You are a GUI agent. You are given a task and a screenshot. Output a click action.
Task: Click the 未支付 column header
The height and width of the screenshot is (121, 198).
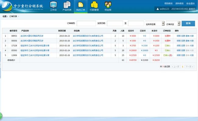coord(154,31)
